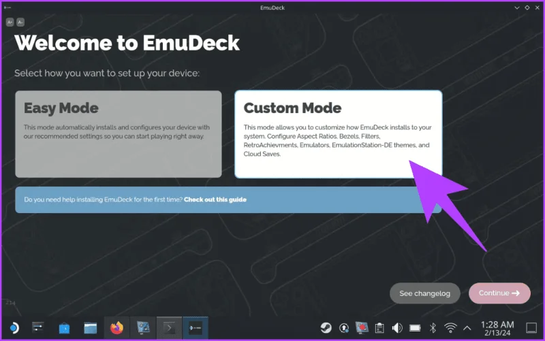Increase font size with A+ button
Image resolution: width=545 pixels, height=341 pixels.
(10, 22)
